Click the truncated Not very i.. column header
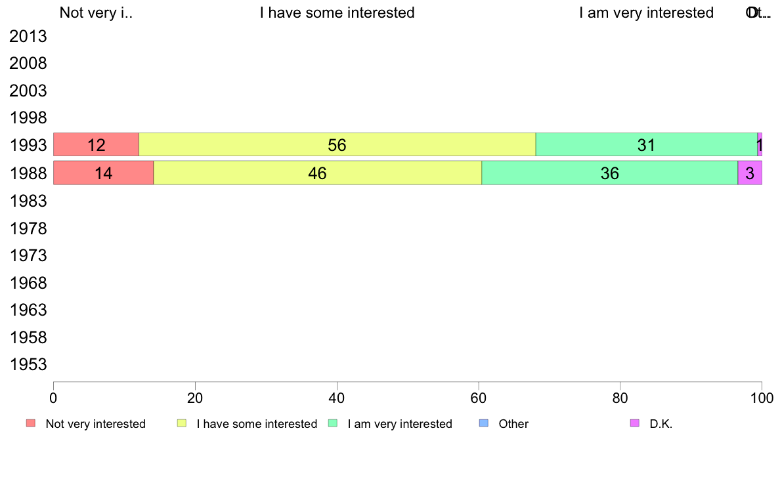The width and height of the screenshot is (780, 483). pos(96,12)
